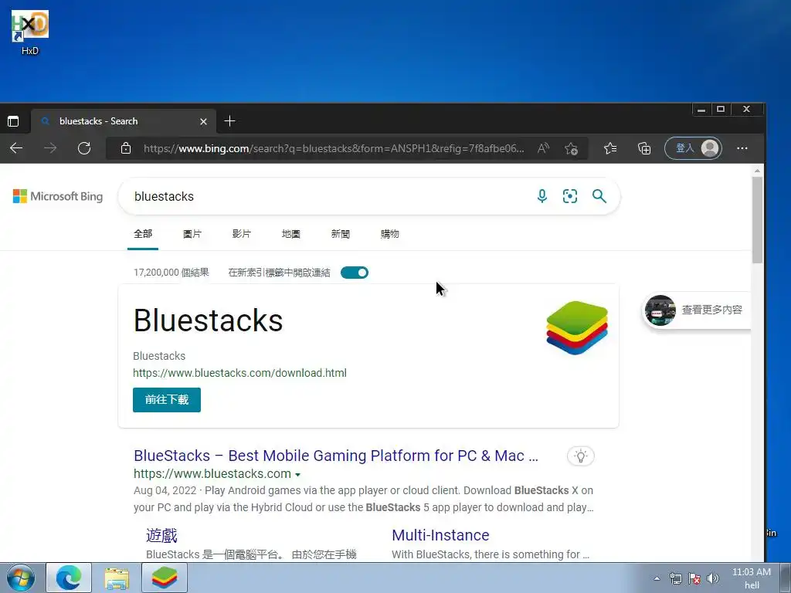Close the bluestacks - Search tab
Image resolution: width=791 pixels, height=593 pixels.
point(203,121)
